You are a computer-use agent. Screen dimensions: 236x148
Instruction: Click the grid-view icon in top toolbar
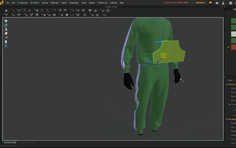(x=108, y=10)
